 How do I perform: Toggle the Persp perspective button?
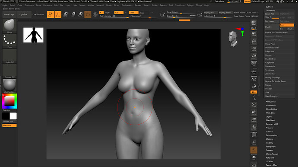click(254, 64)
